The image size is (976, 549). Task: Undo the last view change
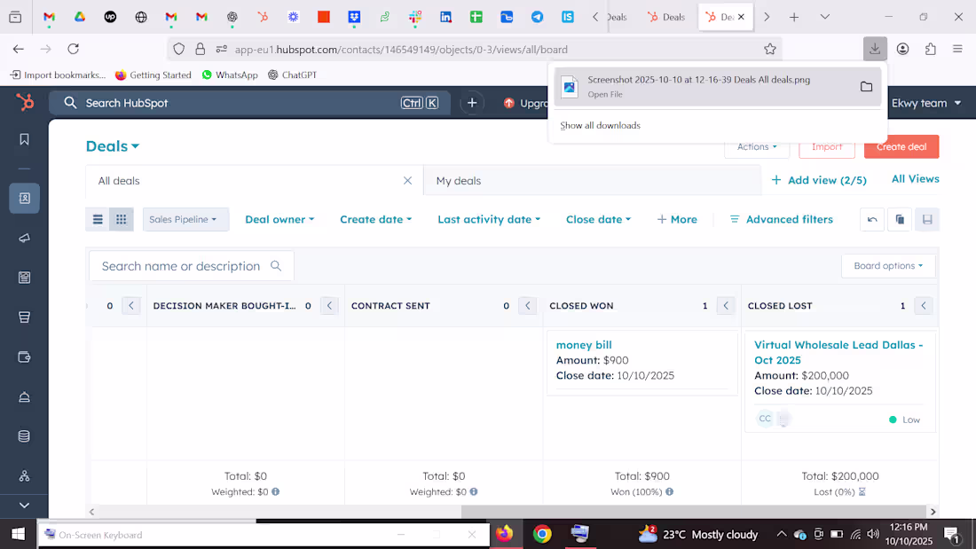tap(871, 219)
